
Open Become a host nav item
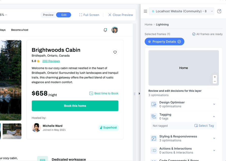20,30
